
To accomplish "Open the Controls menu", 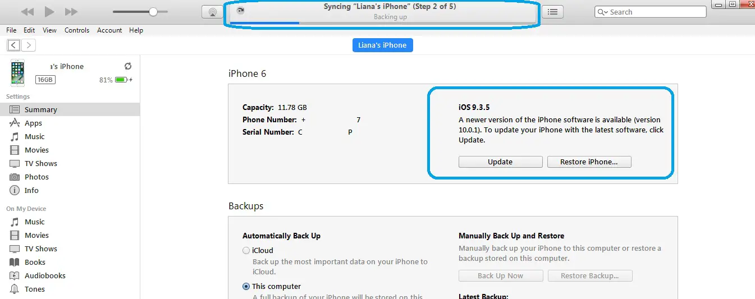I will click(x=77, y=30).
